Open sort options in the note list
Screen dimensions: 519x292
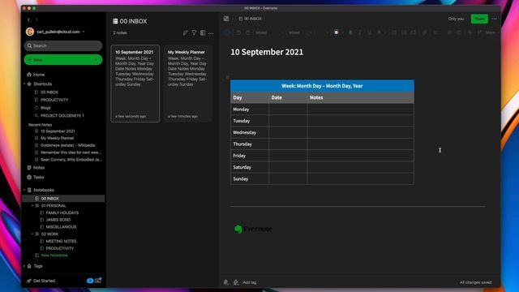pos(185,32)
